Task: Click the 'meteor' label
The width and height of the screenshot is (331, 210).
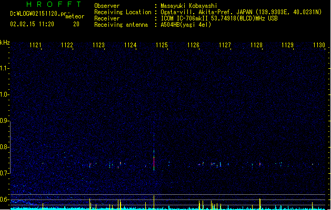Action: (x=75, y=16)
